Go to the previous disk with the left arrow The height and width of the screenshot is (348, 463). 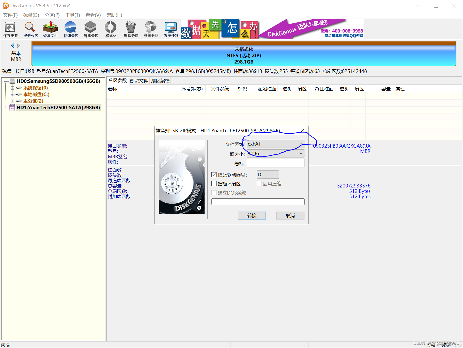[12, 45]
